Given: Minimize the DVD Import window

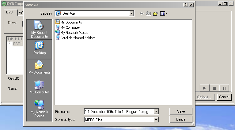Looking at the screenshot, I should coord(220,4).
